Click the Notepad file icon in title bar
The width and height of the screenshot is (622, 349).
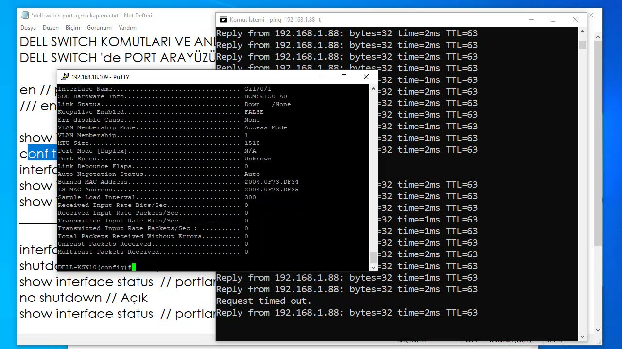click(x=25, y=15)
